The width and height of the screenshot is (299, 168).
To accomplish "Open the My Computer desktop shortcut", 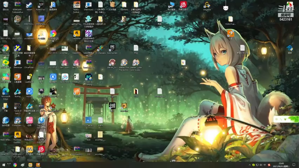I will click(x=172, y=6).
